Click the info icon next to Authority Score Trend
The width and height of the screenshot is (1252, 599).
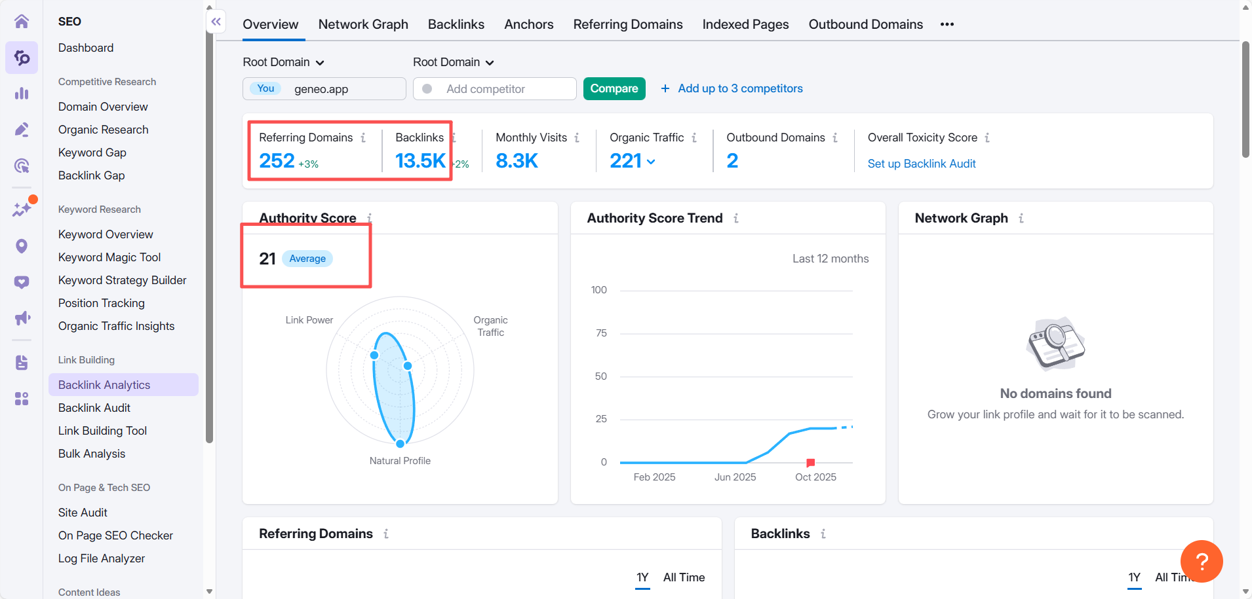coord(736,218)
